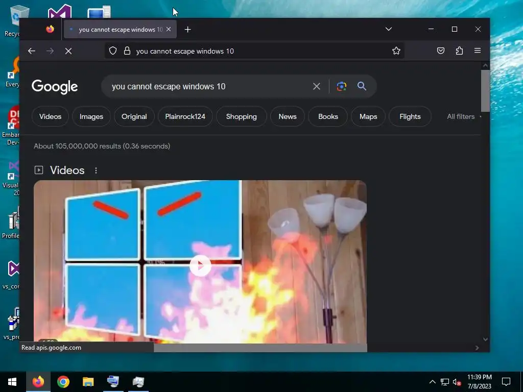The image size is (523, 392).
Task: Stop page loading with the X button
Action: (68, 51)
